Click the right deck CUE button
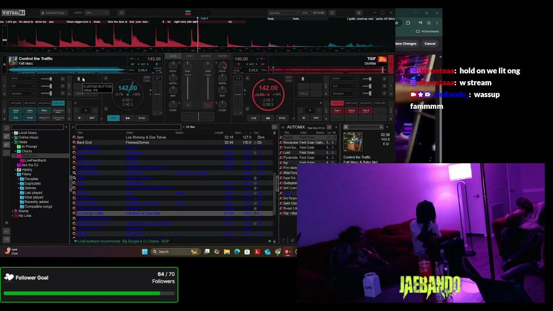The width and height of the screenshot is (553, 311). (254, 118)
